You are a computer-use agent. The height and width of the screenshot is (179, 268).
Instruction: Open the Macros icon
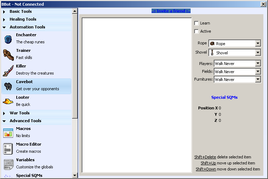[x=8, y=133]
